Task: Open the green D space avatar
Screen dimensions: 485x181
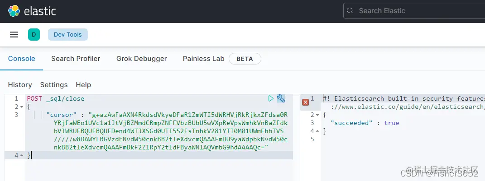Action: [34, 35]
